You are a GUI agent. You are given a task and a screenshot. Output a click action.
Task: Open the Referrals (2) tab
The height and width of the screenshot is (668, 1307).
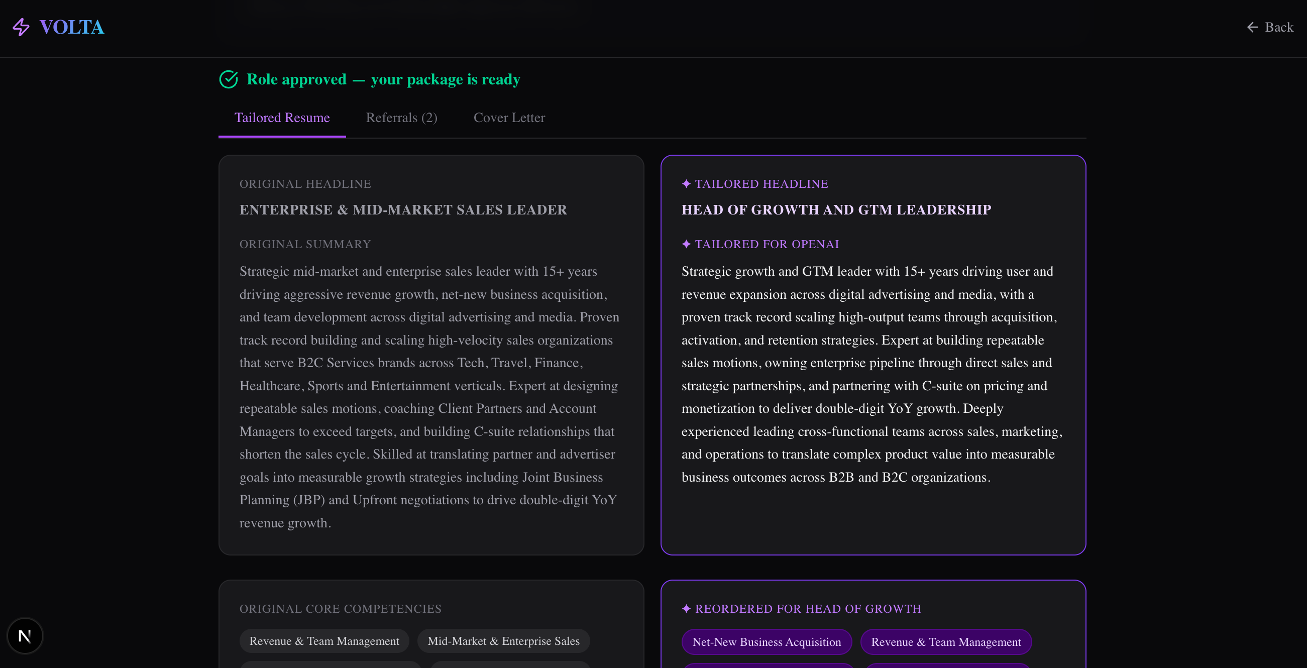click(x=401, y=118)
